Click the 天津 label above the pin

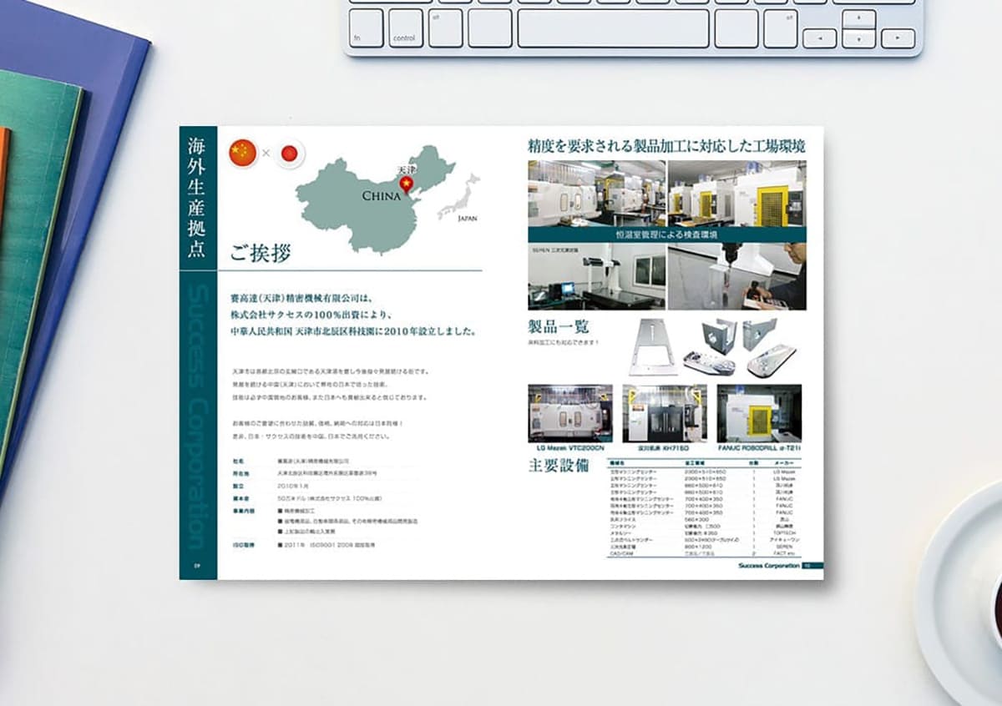pyautogui.click(x=407, y=169)
